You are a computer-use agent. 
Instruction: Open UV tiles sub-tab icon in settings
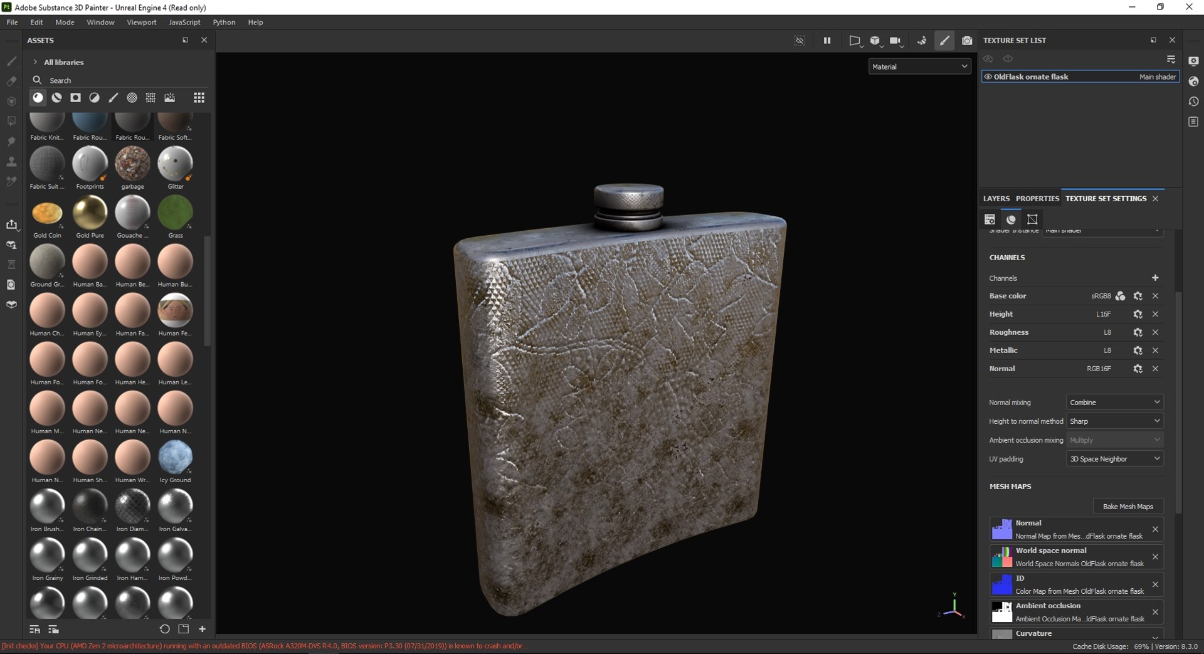[1032, 219]
